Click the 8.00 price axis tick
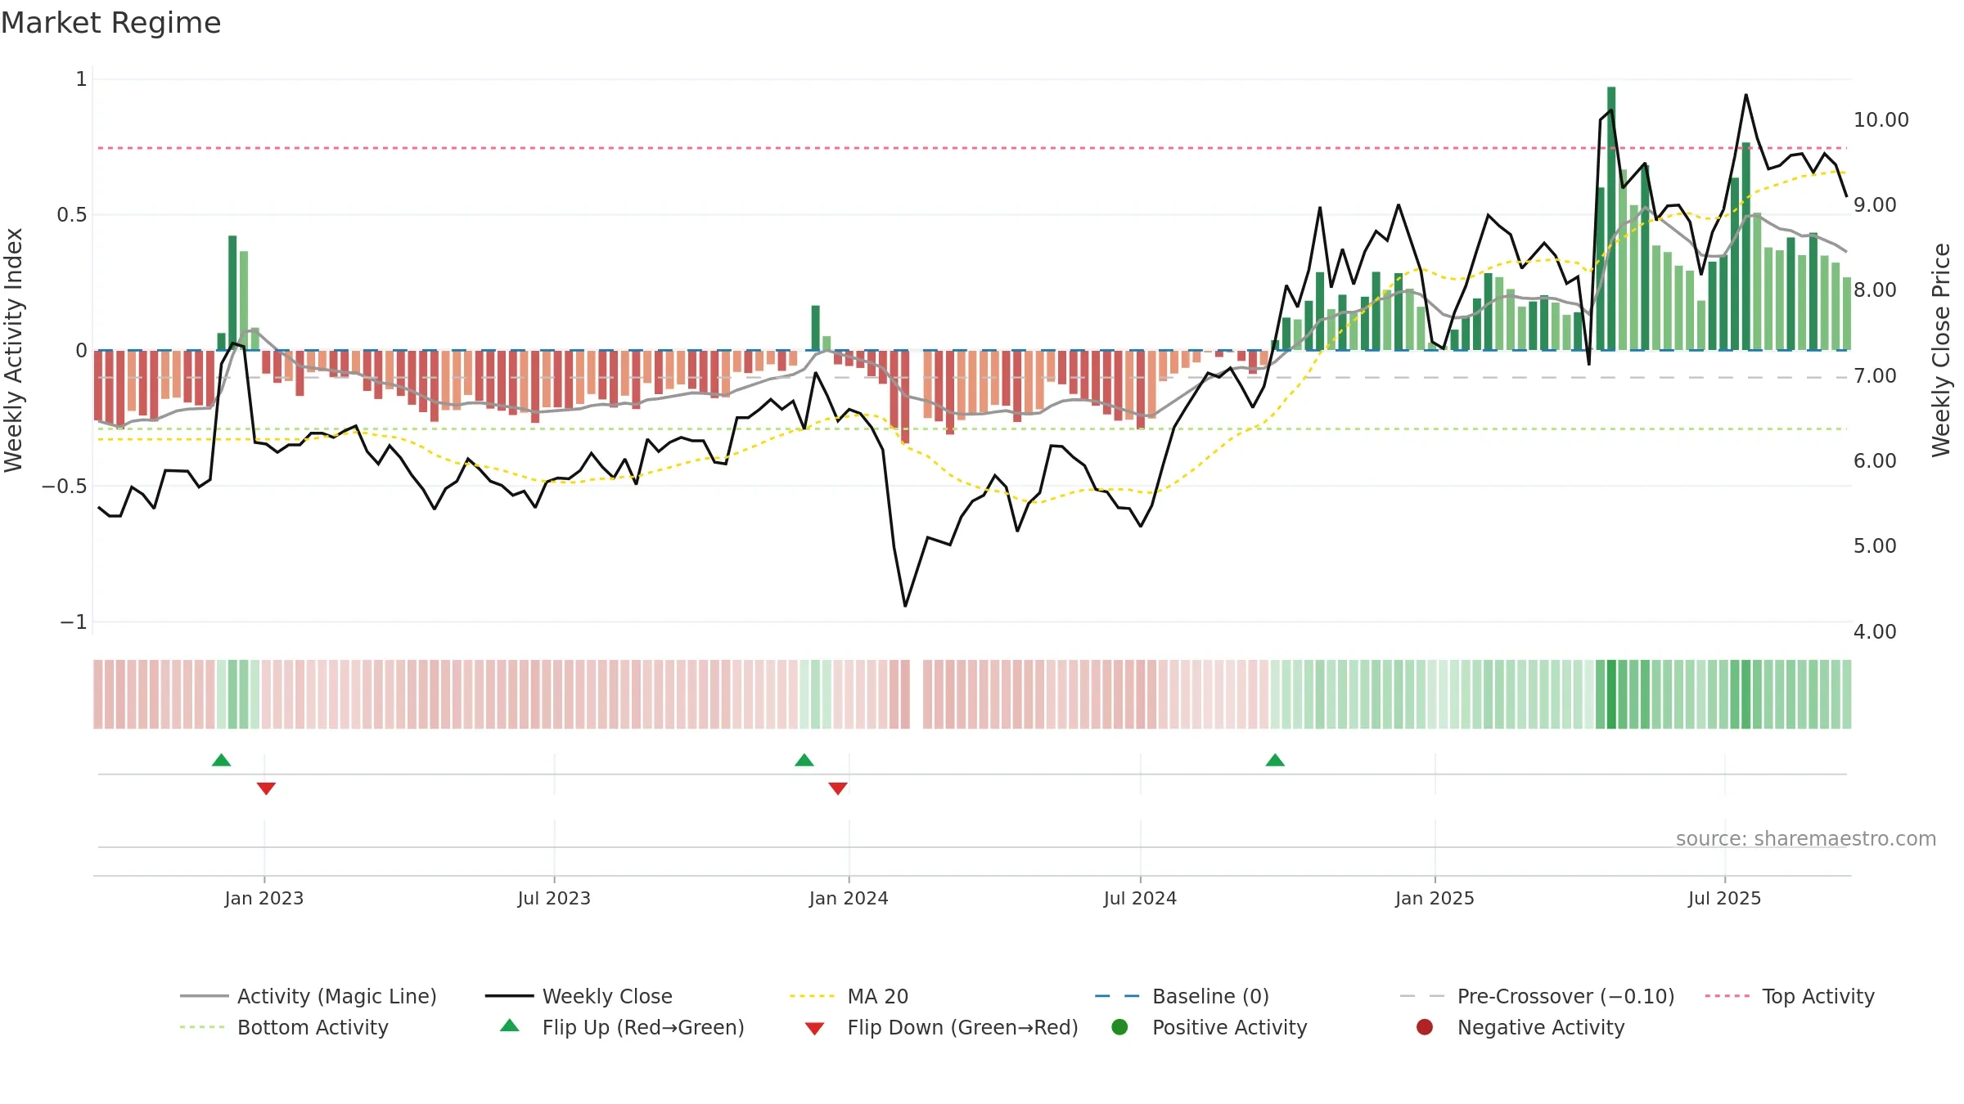This screenshot has width=1964, height=1104. (x=1875, y=289)
